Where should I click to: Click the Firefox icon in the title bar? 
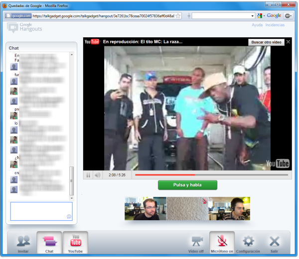[5, 5]
